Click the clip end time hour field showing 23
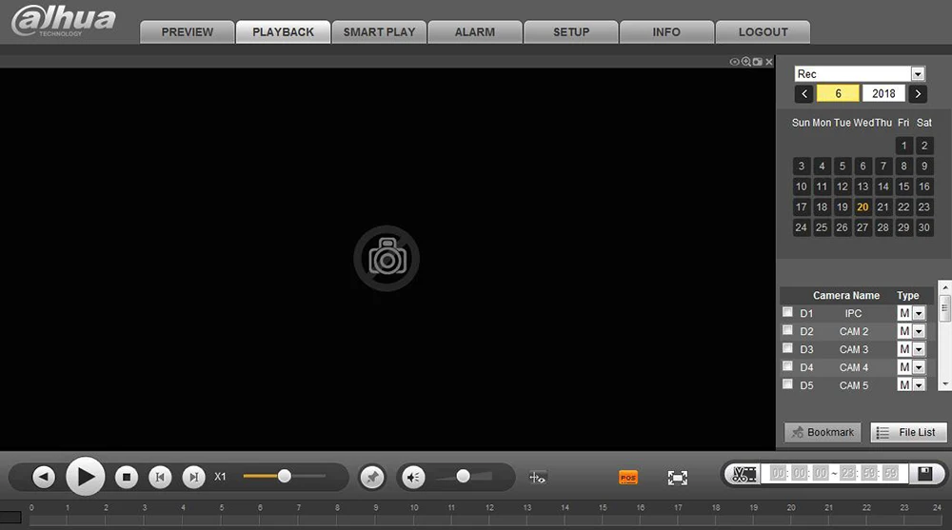952x530 pixels. click(849, 473)
